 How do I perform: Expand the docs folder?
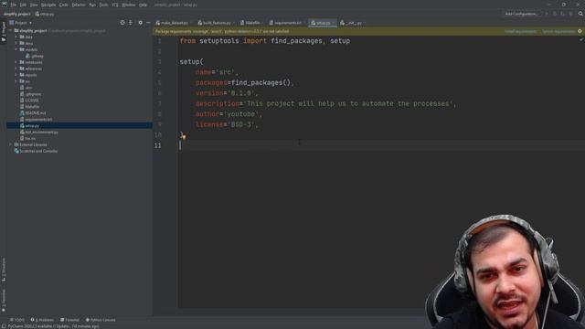(16, 43)
